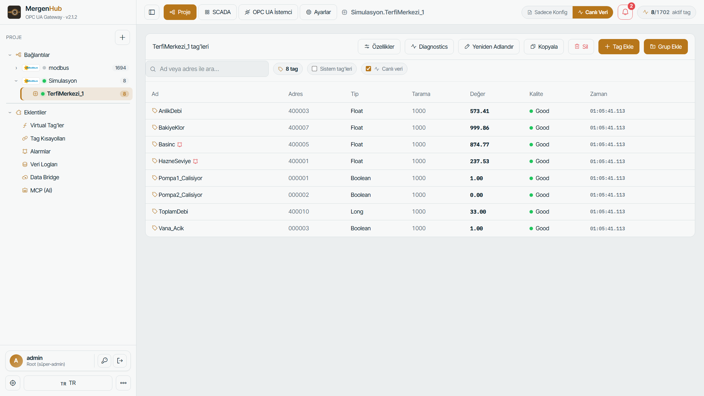Switch to OPC UA İstemci tab
This screenshot has height=396, width=704.
point(268,12)
